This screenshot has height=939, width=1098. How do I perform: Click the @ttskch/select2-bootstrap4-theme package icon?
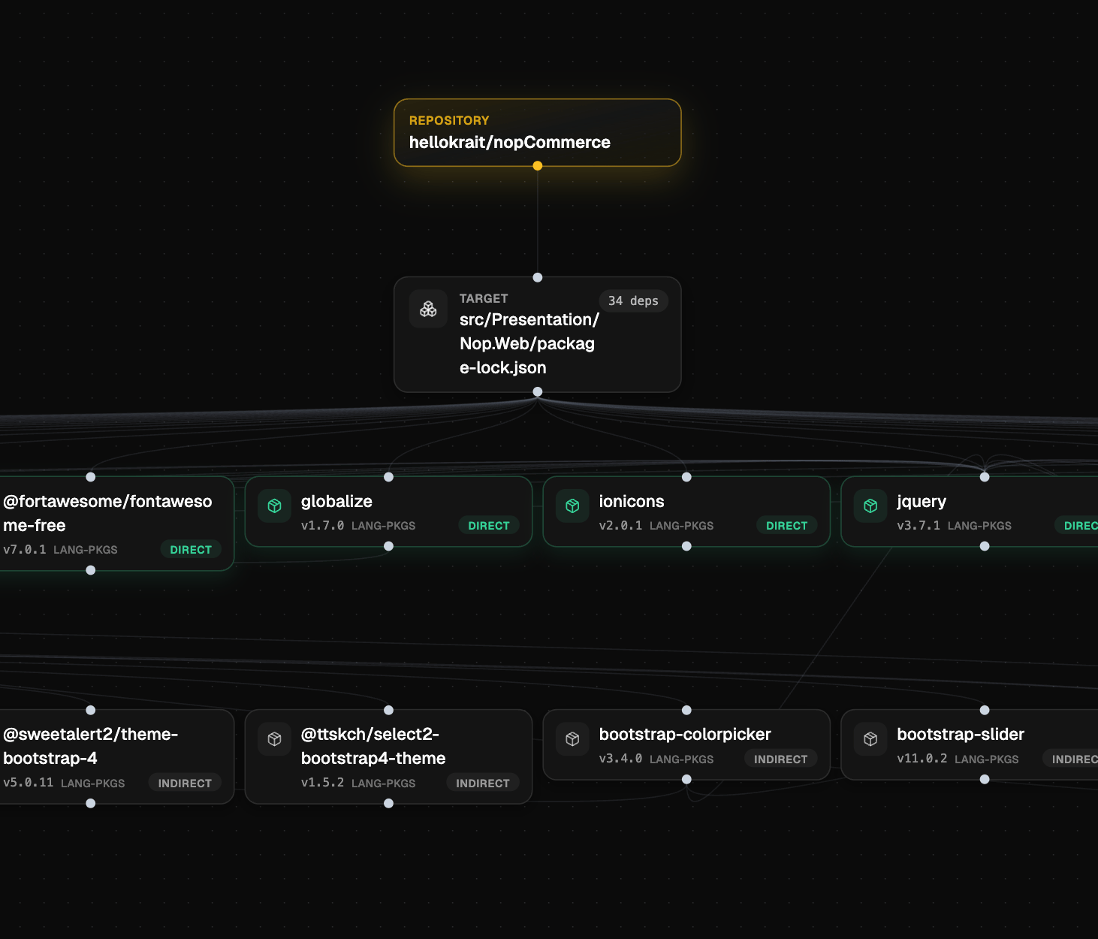click(275, 739)
